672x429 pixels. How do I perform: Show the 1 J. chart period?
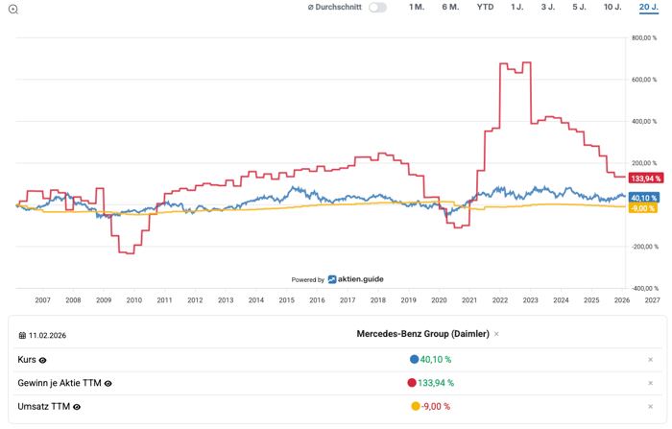(x=516, y=8)
